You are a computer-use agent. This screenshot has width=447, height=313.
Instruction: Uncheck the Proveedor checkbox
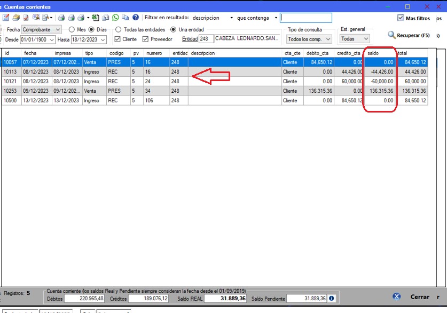click(x=146, y=39)
